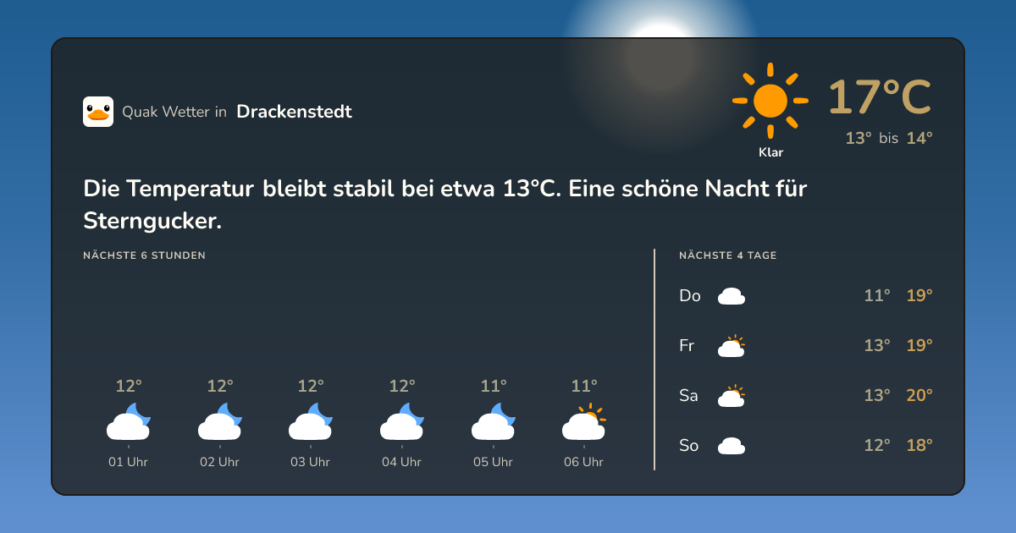Click the 'So' day label

689,445
